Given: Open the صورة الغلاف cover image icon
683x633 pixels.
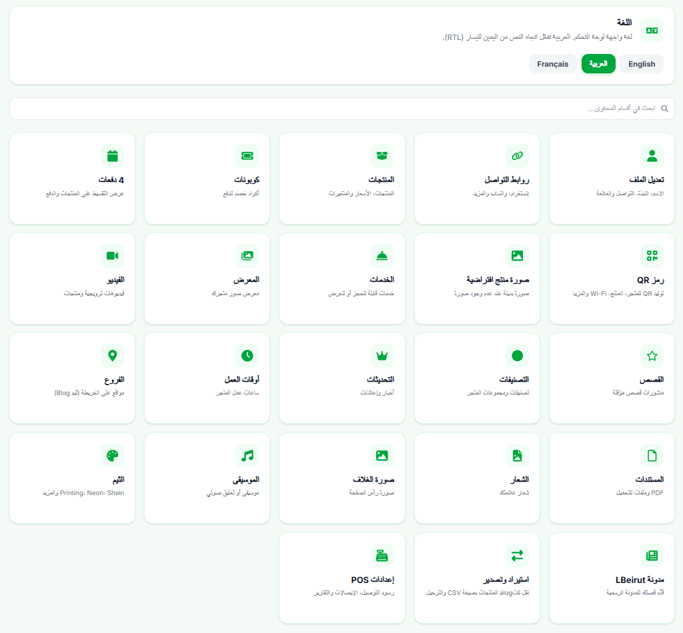Looking at the screenshot, I should (x=382, y=456).
